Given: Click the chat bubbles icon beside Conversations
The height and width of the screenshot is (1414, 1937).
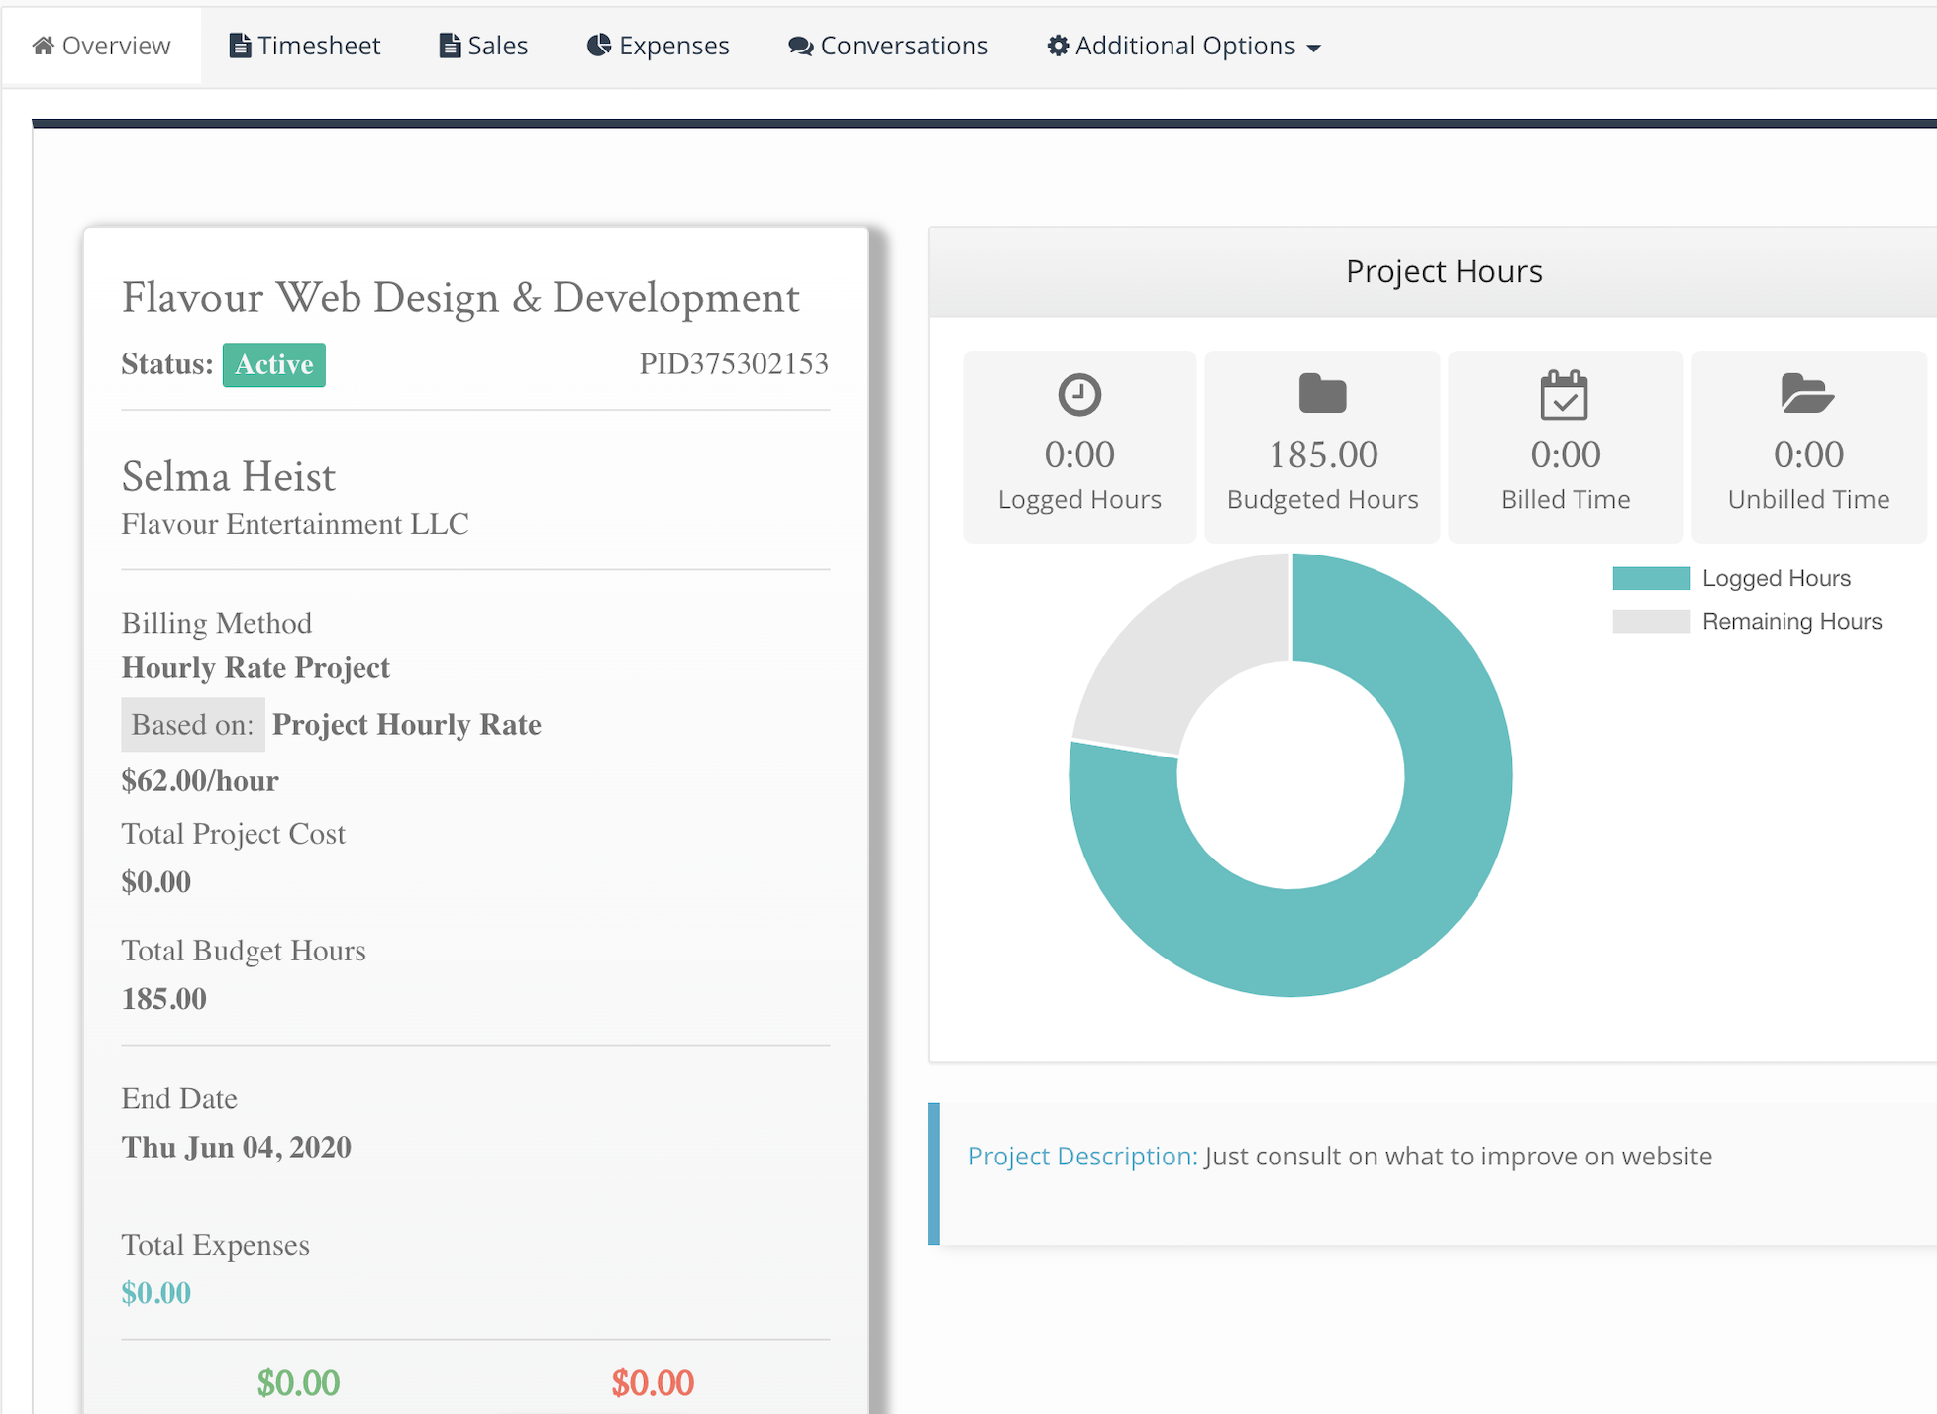Looking at the screenshot, I should click(800, 47).
